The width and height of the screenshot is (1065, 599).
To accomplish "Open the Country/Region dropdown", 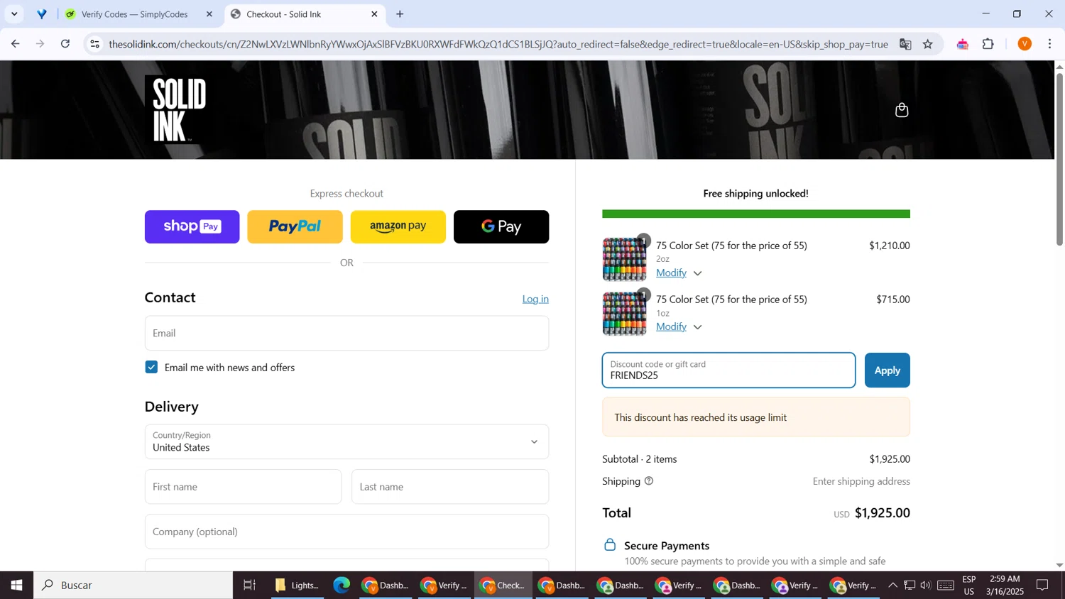I will [346, 441].
